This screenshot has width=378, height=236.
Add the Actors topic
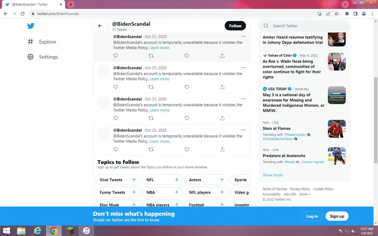[x=222, y=180]
